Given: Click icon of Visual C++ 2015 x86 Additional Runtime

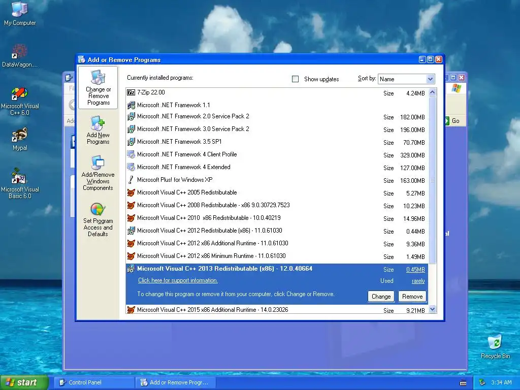Looking at the screenshot, I should click(131, 310).
